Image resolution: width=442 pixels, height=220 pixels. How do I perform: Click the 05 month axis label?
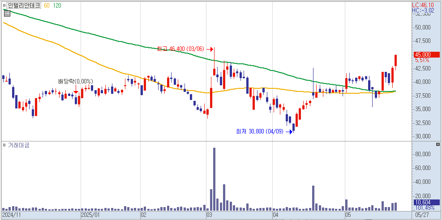[348, 215]
